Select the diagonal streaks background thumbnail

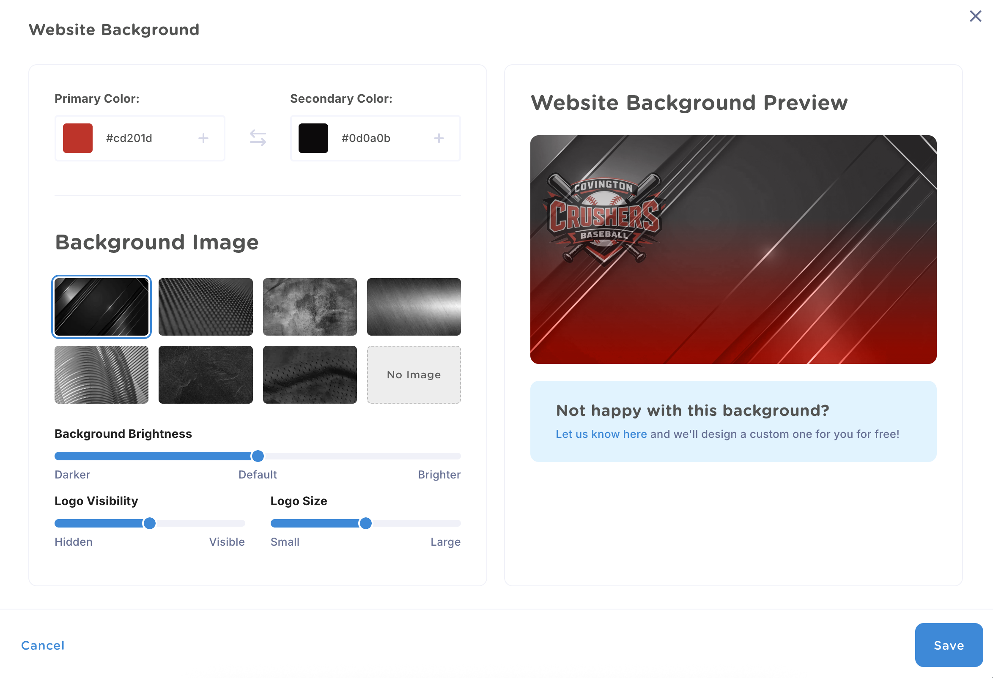coord(101,306)
